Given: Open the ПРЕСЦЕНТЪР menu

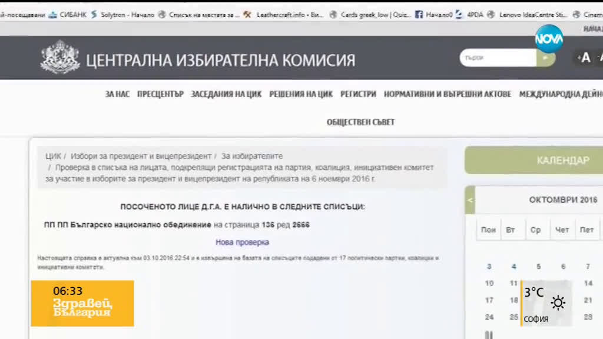Looking at the screenshot, I should tap(160, 94).
